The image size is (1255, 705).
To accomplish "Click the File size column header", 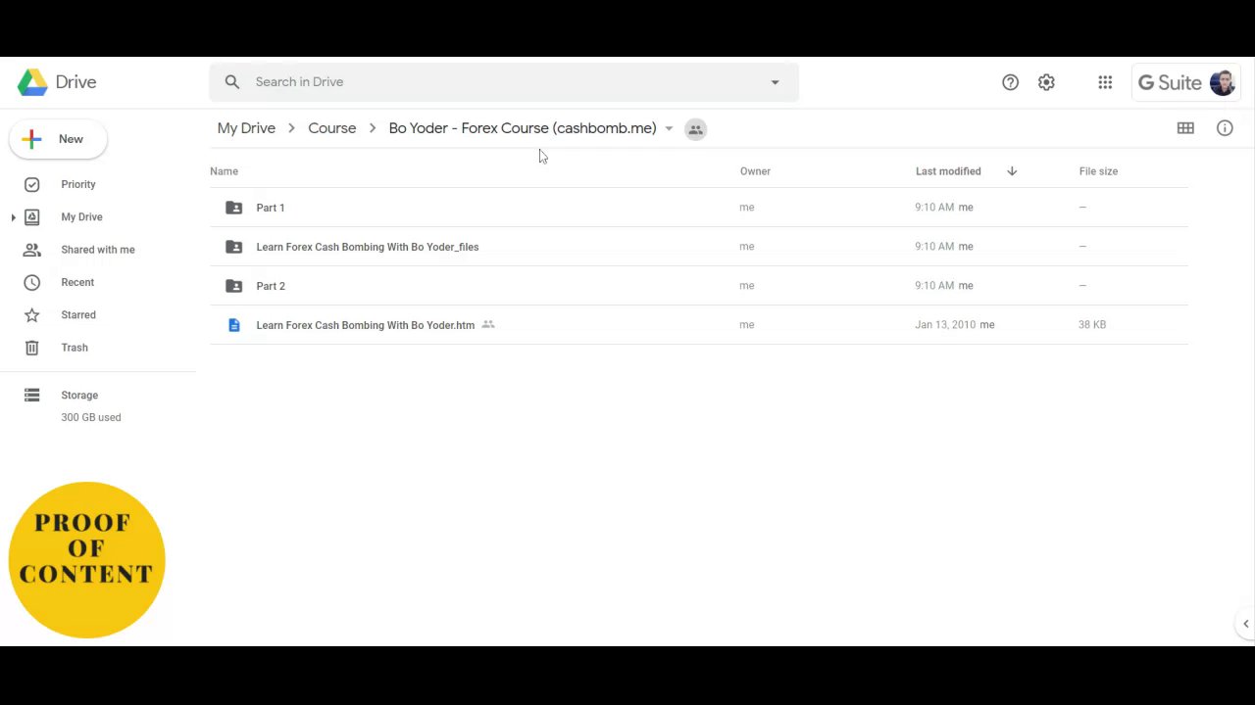I will (1098, 171).
